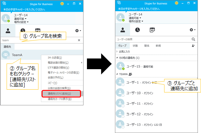This screenshot has height=133, width=201.
Task: Open the 電話会議の開始(C) submenu arrow
Action: [82, 63]
